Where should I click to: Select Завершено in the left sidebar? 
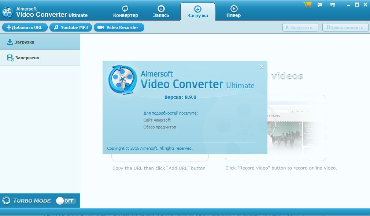tap(40, 58)
